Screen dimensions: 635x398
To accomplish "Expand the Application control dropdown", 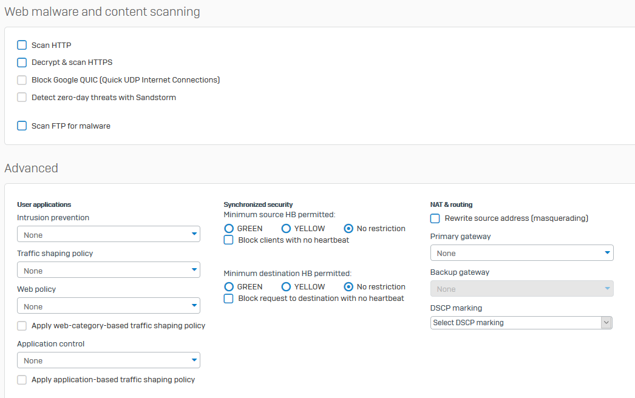I will coord(109,360).
